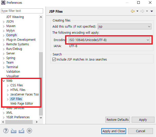Select Run/Debug in the tree
The height and width of the screenshot is (137, 156).
14,49
